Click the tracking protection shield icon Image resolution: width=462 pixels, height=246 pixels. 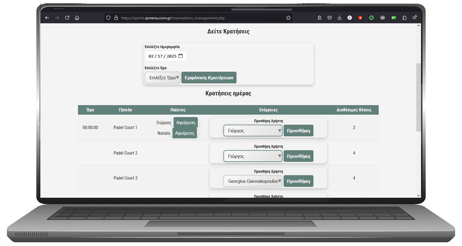pyautogui.click(x=108, y=18)
